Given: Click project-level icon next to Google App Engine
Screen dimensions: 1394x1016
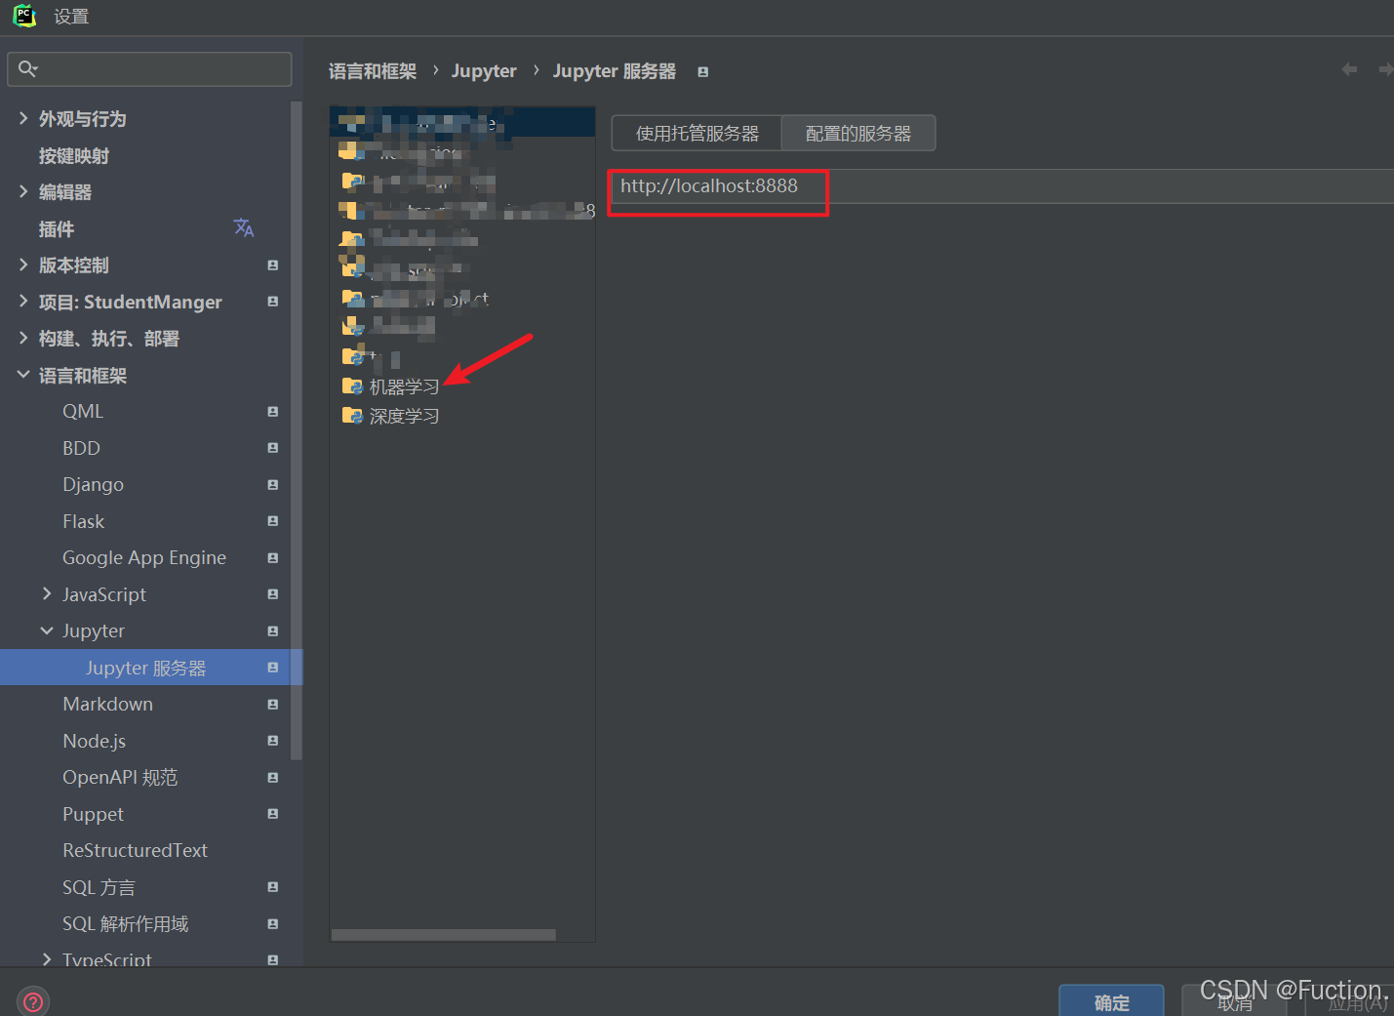Looking at the screenshot, I should click(x=273, y=558).
